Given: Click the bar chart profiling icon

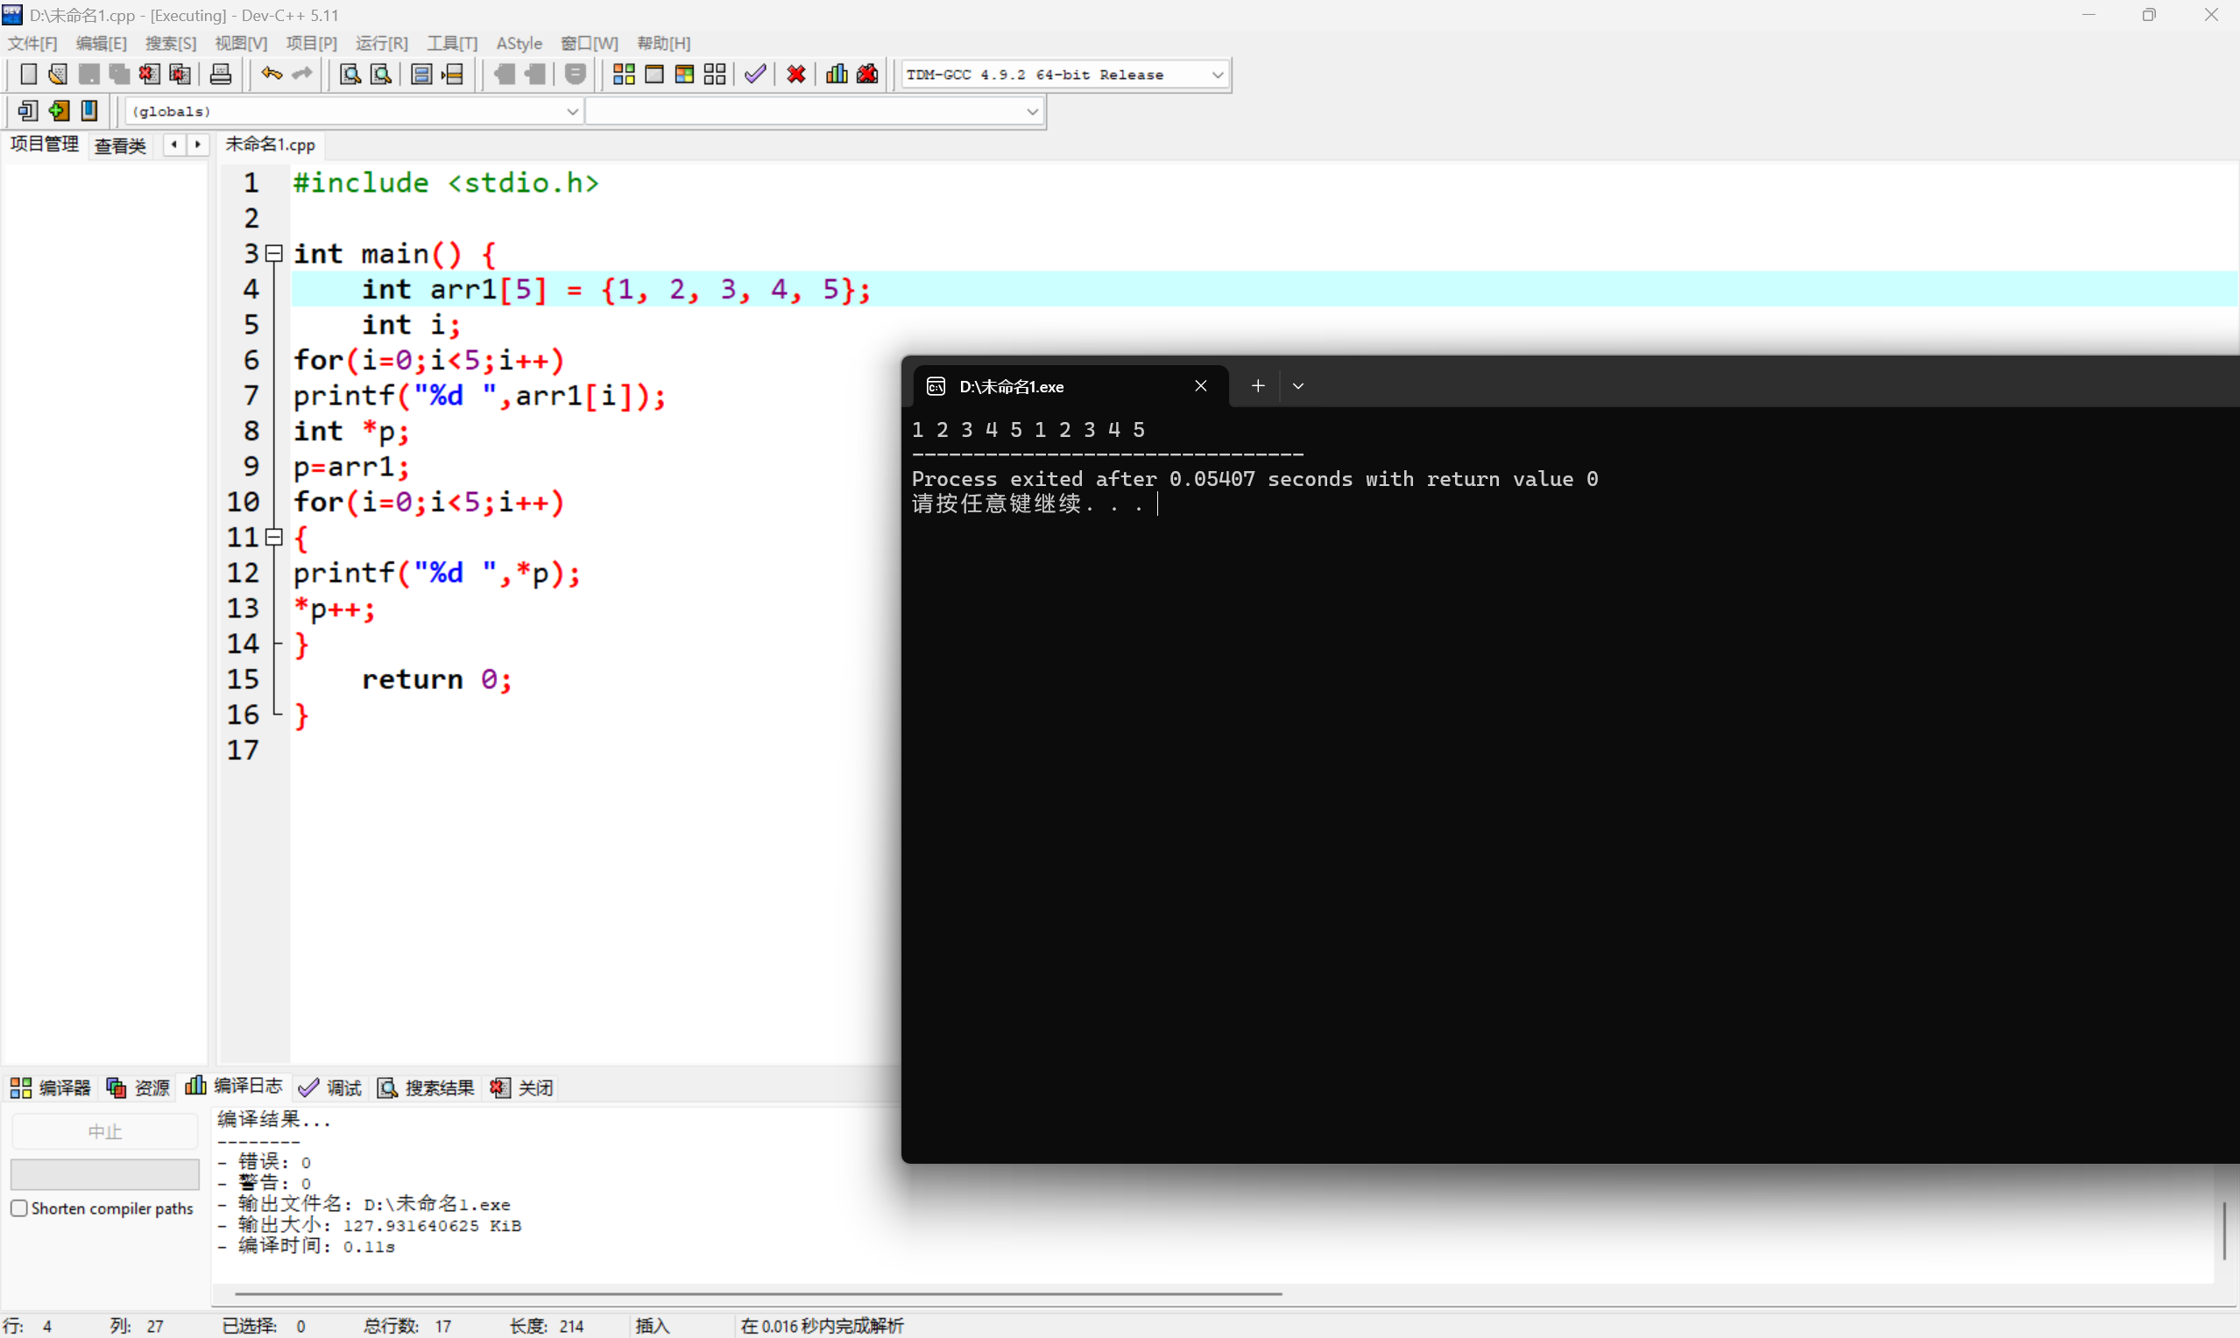Looking at the screenshot, I should pos(836,74).
